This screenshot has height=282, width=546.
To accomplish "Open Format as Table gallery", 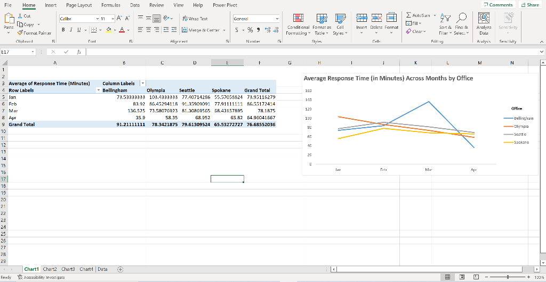I will (322, 24).
